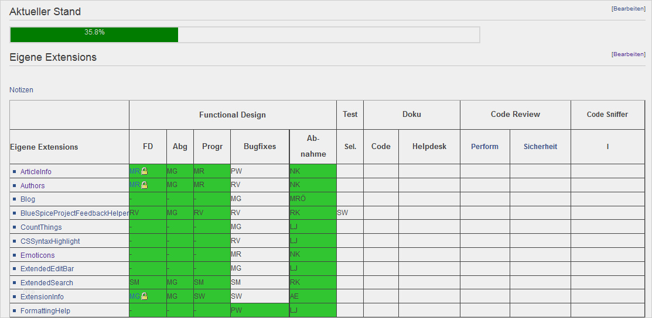The width and height of the screenshot is (652, 318).
Task: Go to the Blog extension link
Action: tap(28, 199)
